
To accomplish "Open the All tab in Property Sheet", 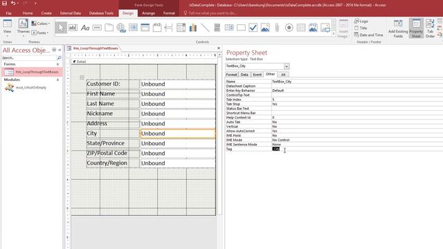I will 283,75.
